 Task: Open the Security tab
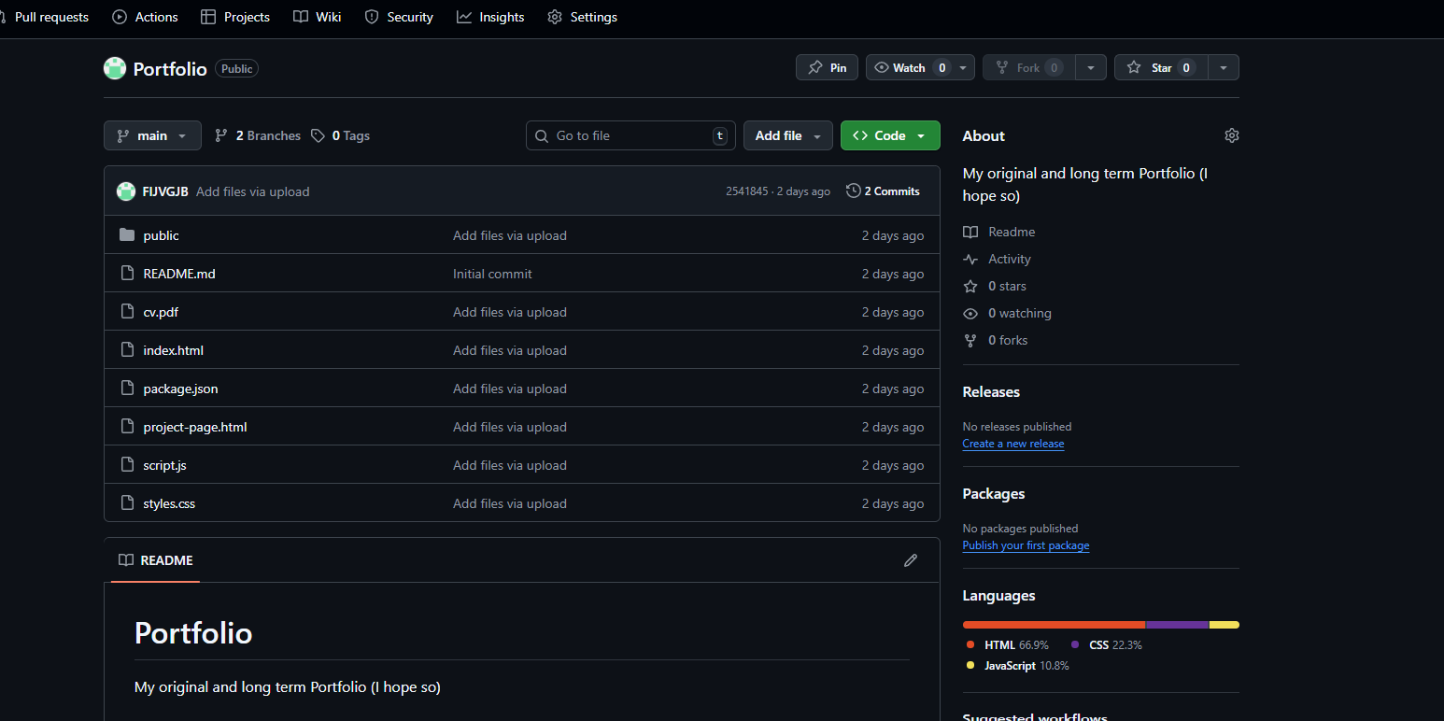399,17
